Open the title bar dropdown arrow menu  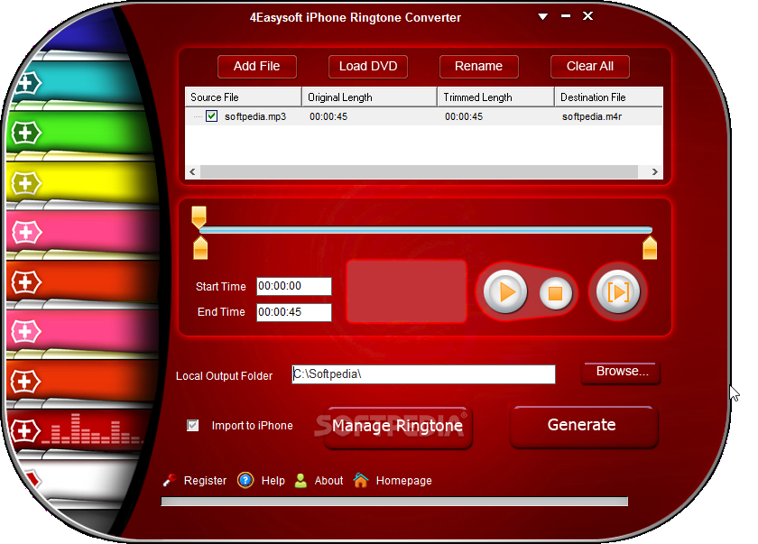tap(543, 17)
